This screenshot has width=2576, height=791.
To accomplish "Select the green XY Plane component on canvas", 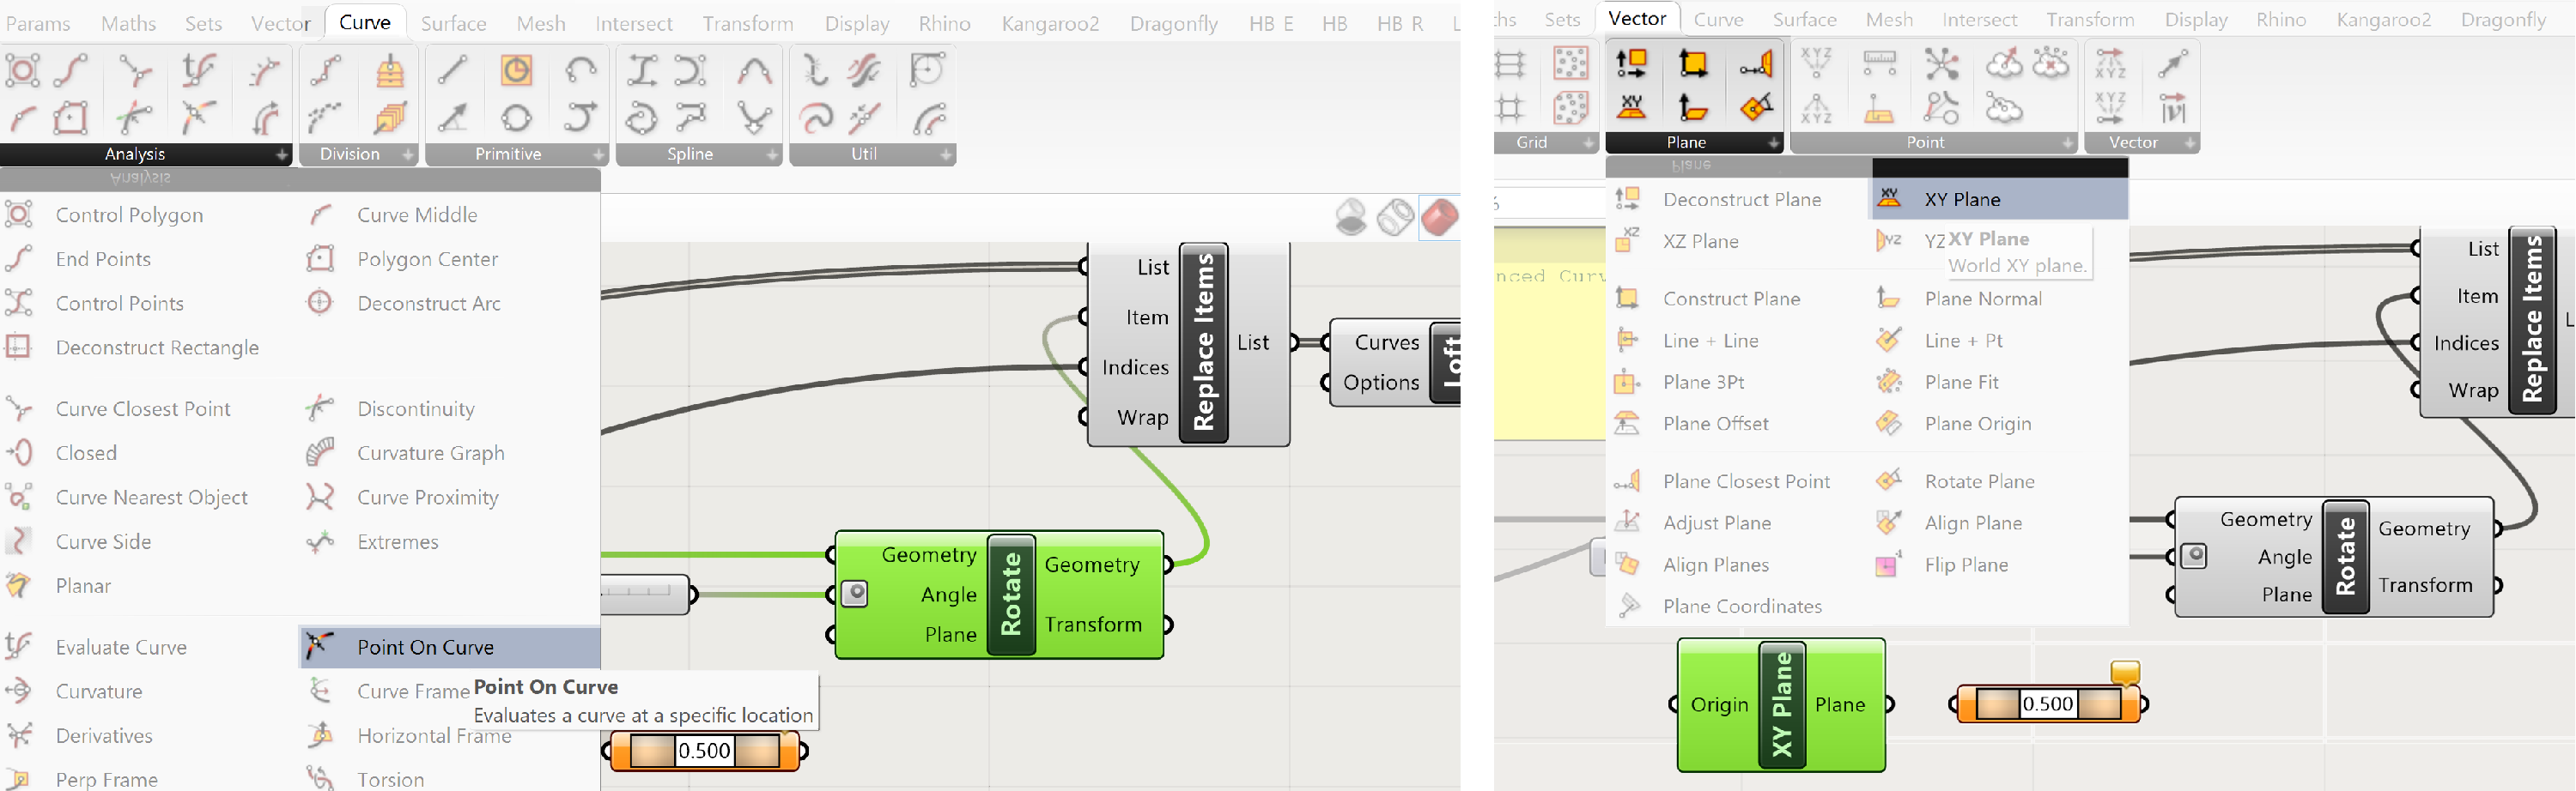I will click(x=1780, y=705).
